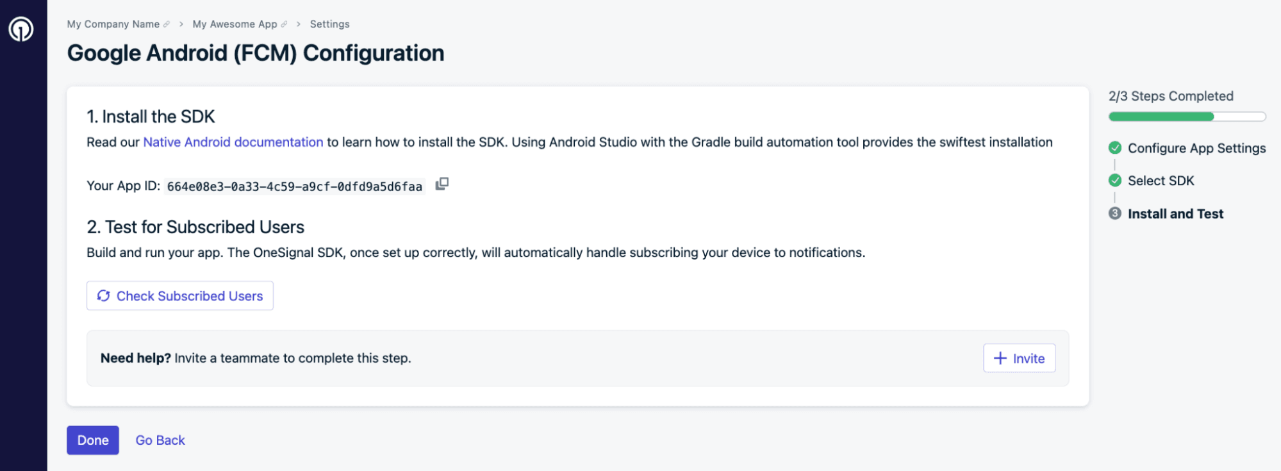The width and height of the screenshot is (1281, 471).
Task: Click the edit icon beside My Awesome App
Action: (285, 24)
